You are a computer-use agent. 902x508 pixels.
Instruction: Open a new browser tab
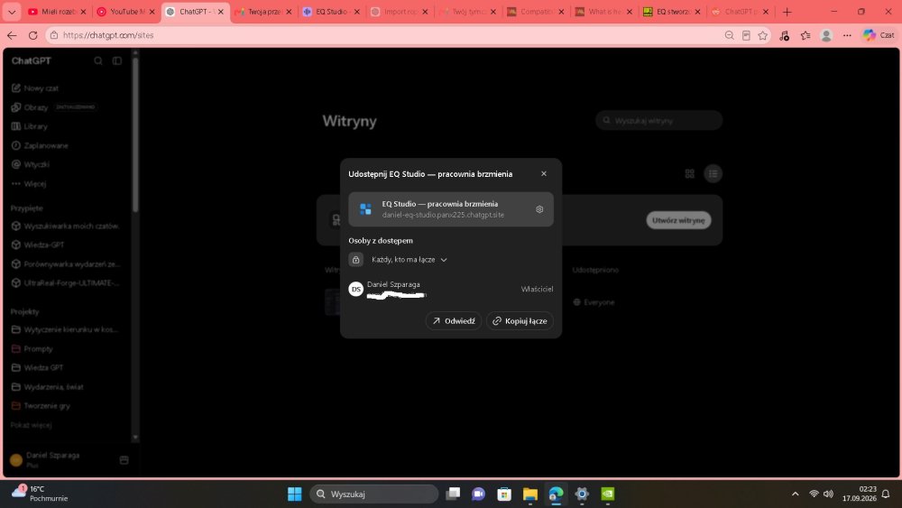[787, 12]
